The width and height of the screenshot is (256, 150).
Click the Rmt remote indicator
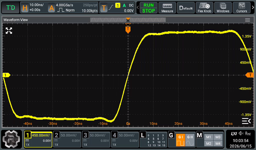coord(248,134)
